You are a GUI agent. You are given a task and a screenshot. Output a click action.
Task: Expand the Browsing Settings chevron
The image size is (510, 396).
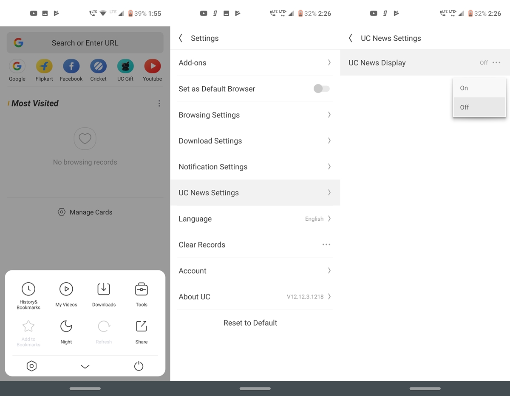(x=329, y=115)
